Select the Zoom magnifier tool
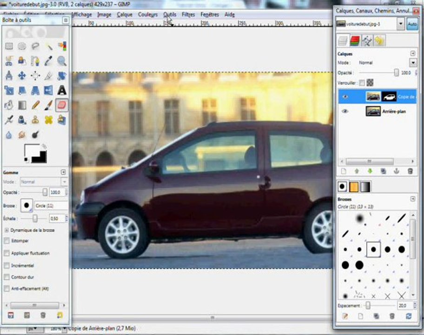The height and width of the screenshot is (335, 424). coord(62,61)
